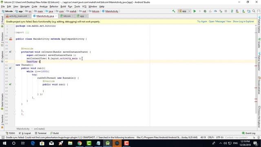The image size is (261, 147).
Task: Close the MainActivity.java tab
Action: [x=56, y=16]
